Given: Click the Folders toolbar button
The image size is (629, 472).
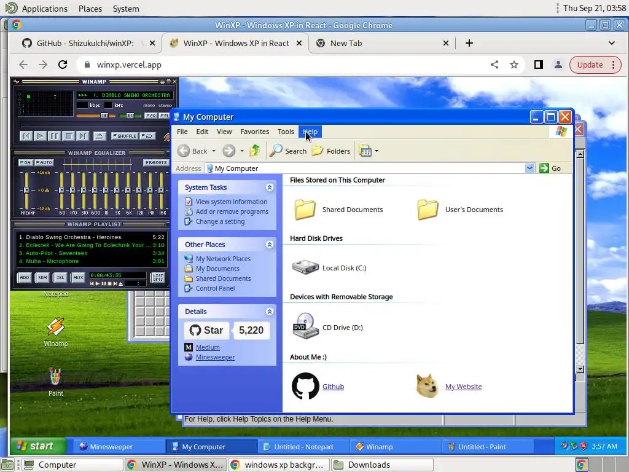Looking at the screenshot, I should pyautogui.click(x=331, y=151).
